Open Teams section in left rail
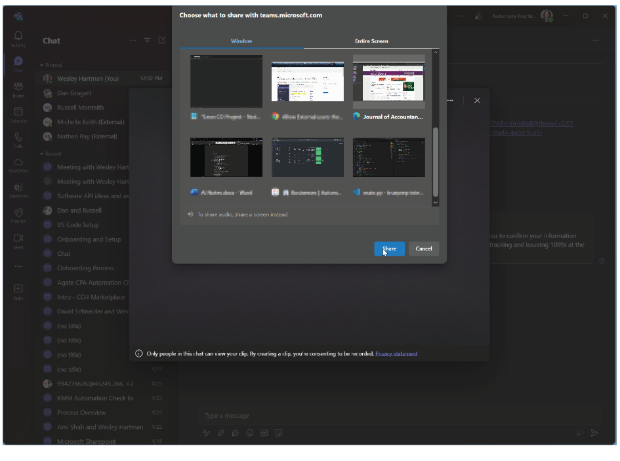 [18, 89]
